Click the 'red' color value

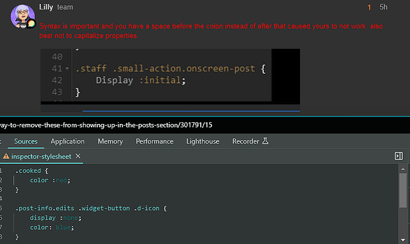tap(61, 180)
